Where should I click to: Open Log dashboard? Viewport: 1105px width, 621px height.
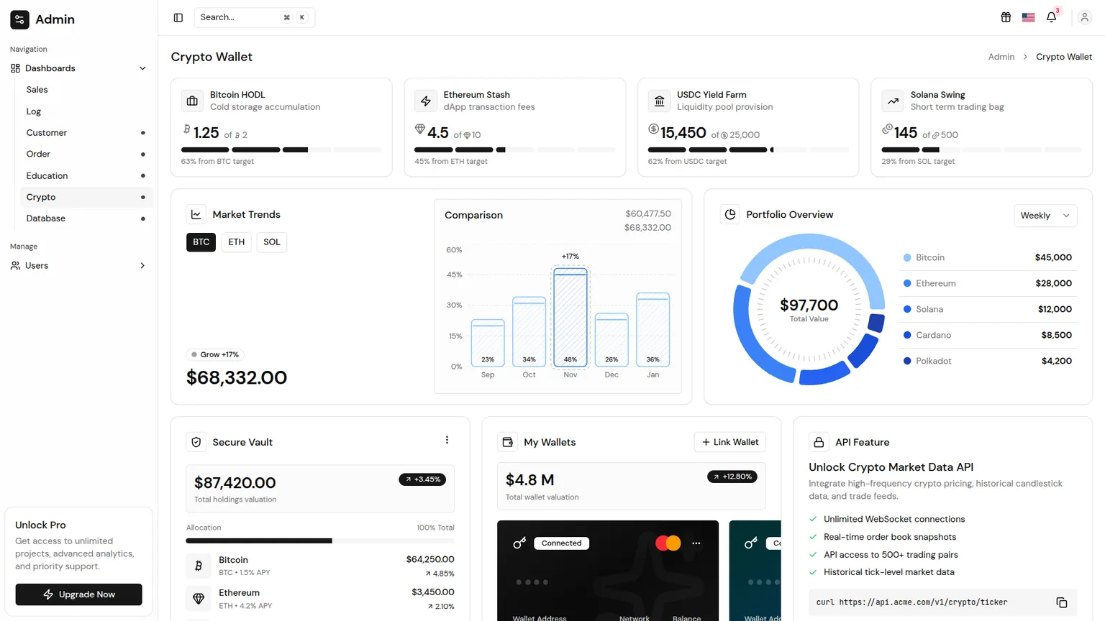(86, 111)
